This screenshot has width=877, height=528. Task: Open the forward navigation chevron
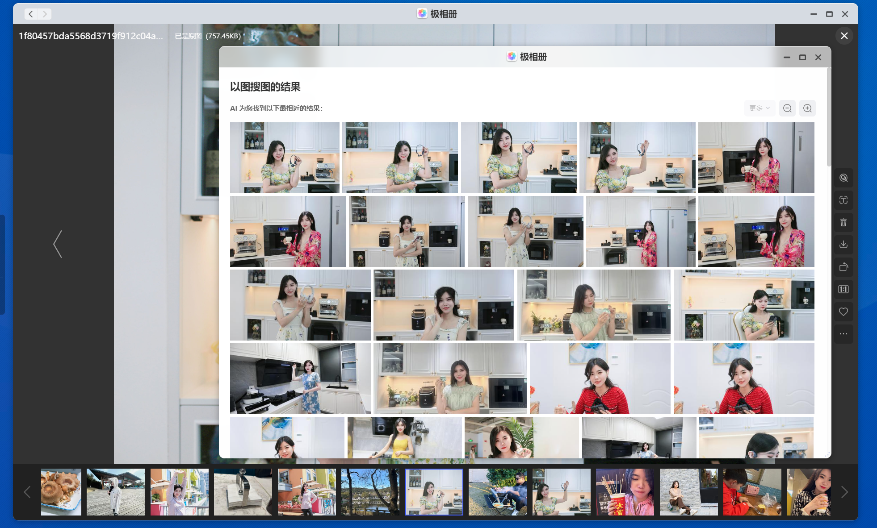pyautogui.click(x=44, y=14)
